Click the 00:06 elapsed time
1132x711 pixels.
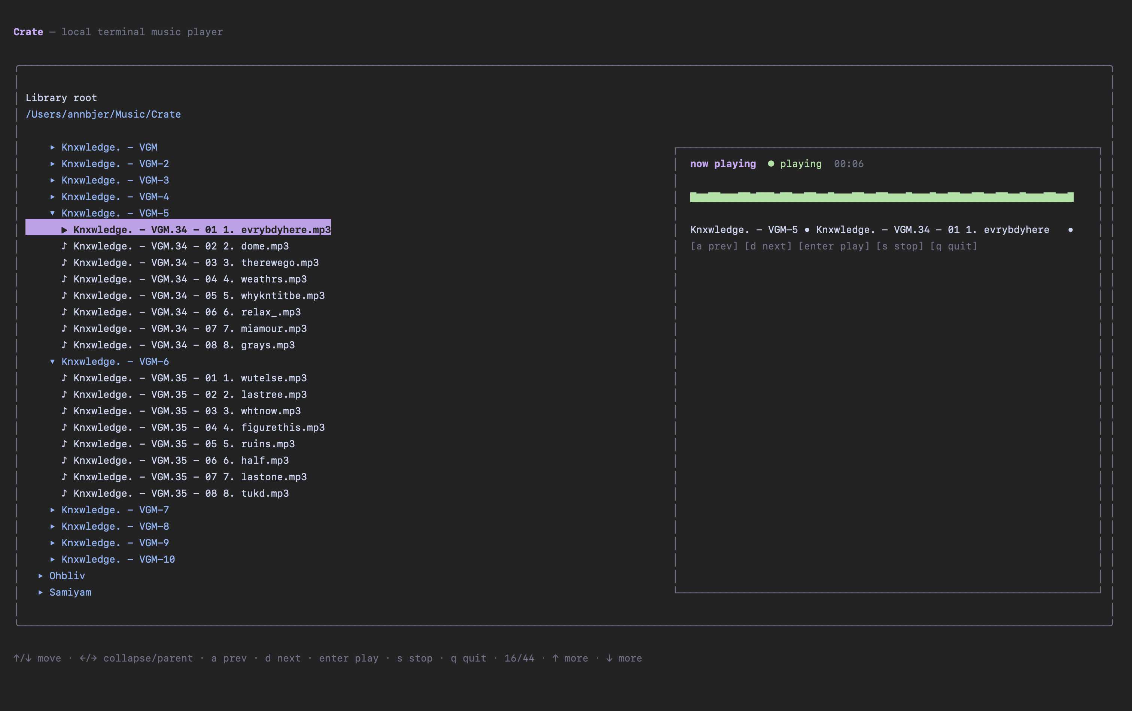pos(849,164)
